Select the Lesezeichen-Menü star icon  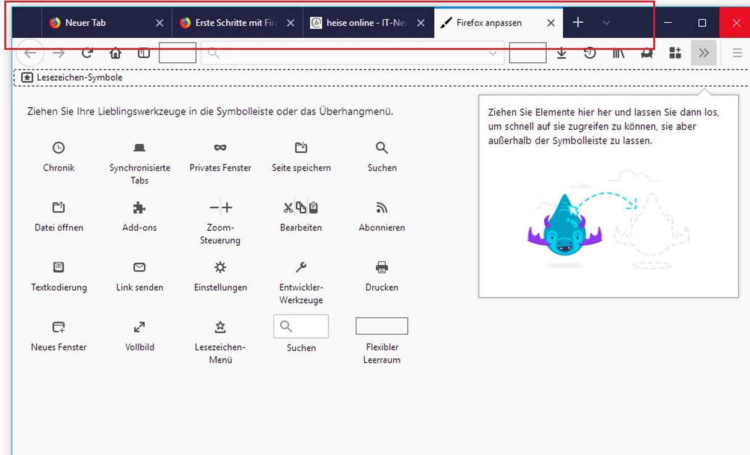[220, 326]
